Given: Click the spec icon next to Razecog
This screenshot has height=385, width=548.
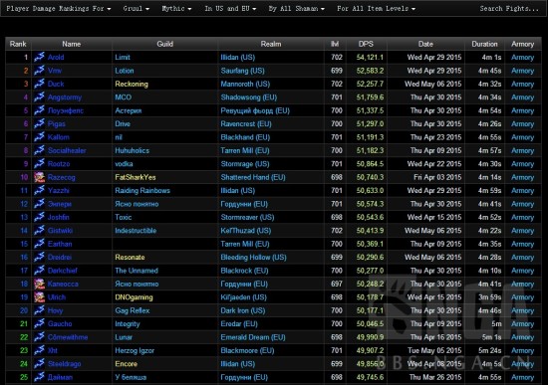Looking at the screenshot, I should 40,177.
